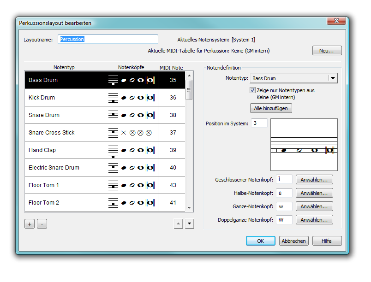This screenshot has width=371, height=282.
Task: Click the Kick Drum noteheads cell
Action: click(132, 98)
